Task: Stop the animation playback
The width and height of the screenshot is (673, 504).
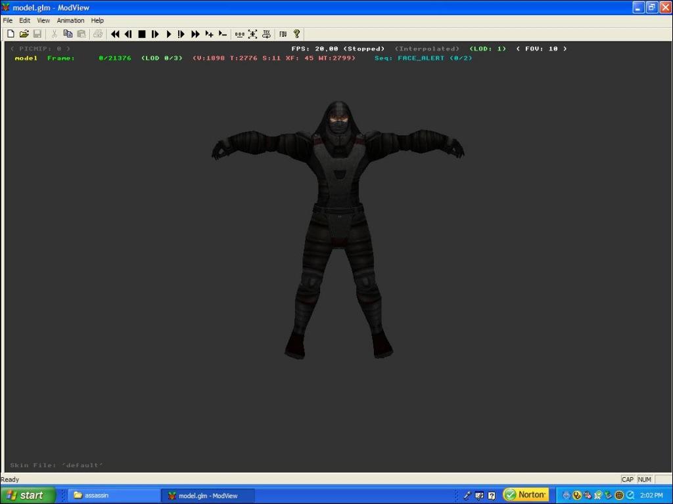Action: tap(142, 34)
